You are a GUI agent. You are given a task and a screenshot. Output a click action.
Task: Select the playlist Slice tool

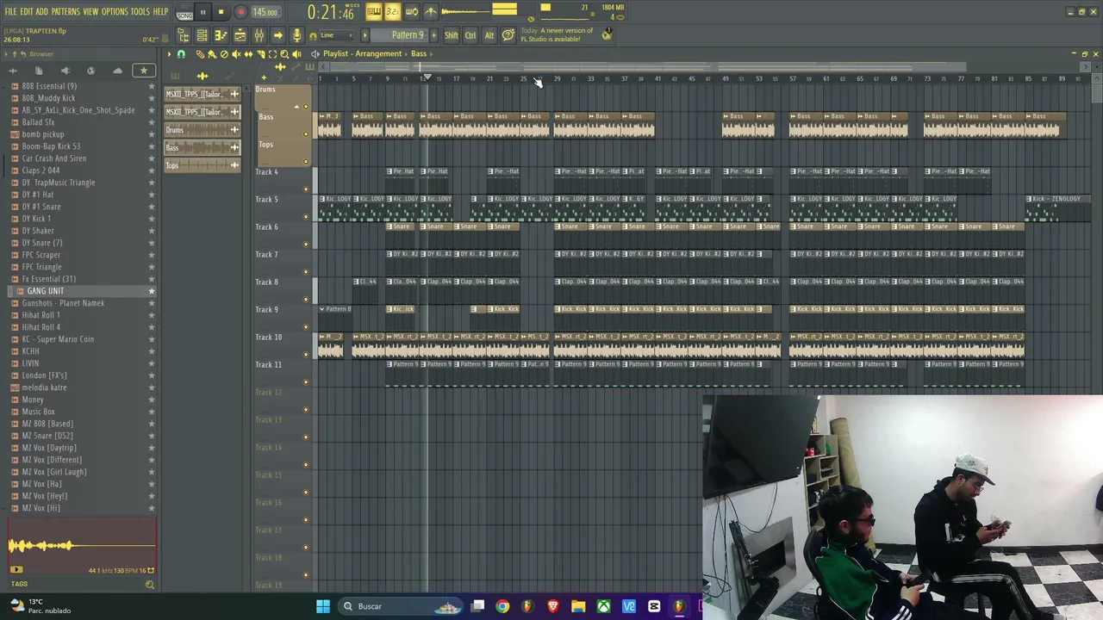260,54
